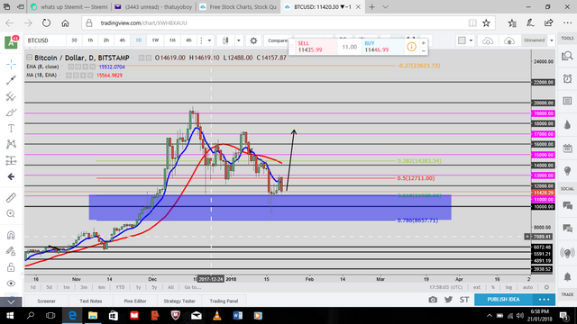The width and height of the screenshot is (577, 324).
Task: Toggle auto scale on price axis
Action: tap(527, 287)
